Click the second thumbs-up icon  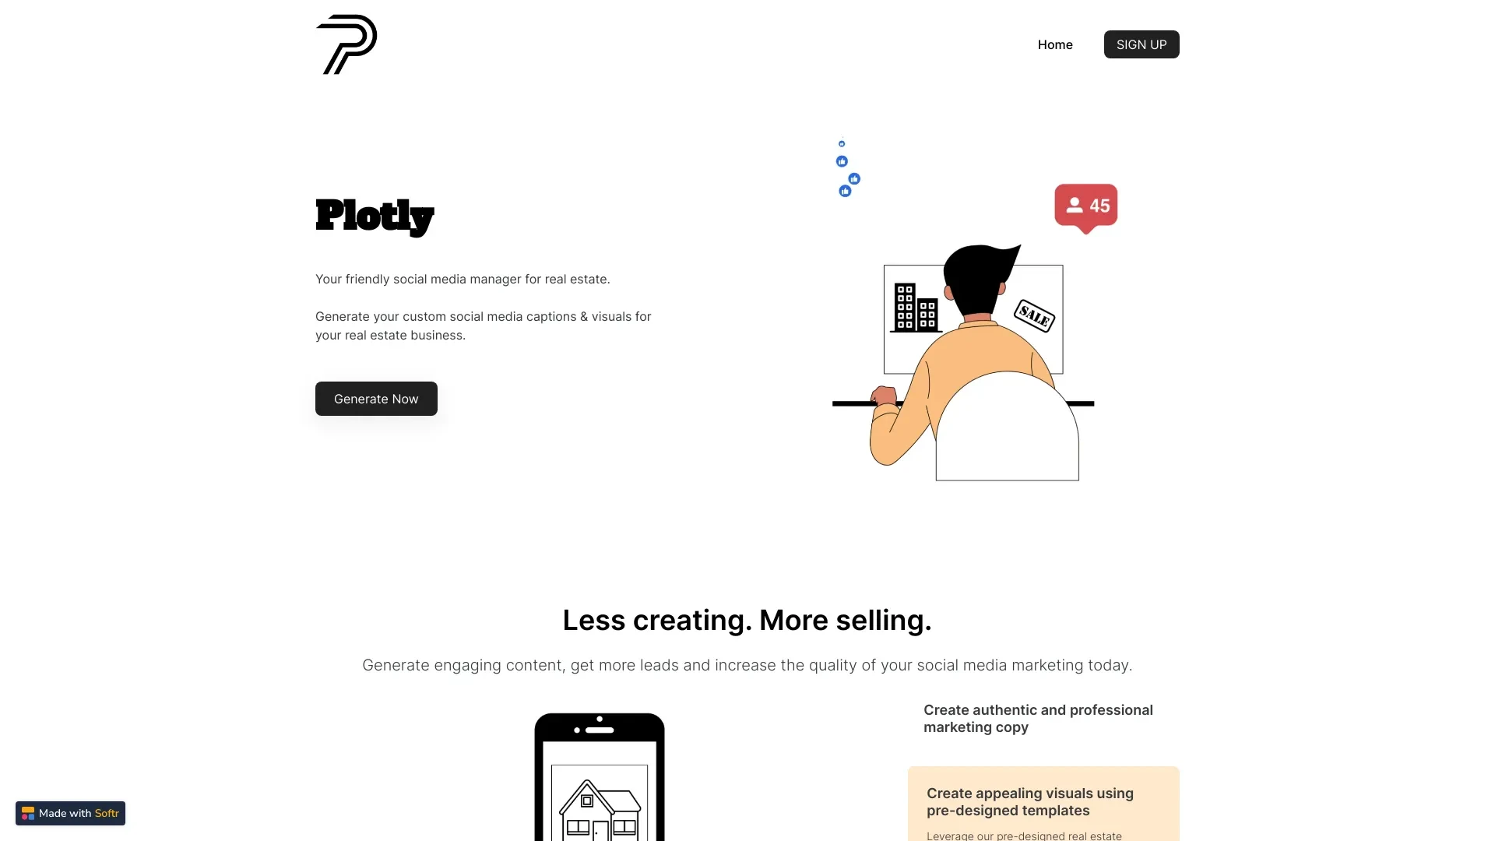(x=842, y=161)
